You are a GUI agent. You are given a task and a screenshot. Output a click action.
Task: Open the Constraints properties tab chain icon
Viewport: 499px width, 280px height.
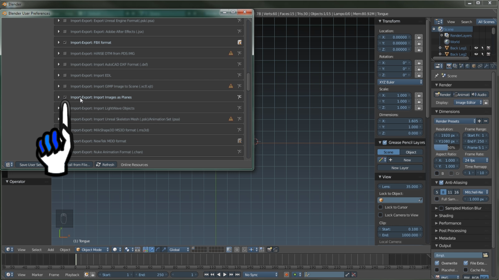[480, 66]
